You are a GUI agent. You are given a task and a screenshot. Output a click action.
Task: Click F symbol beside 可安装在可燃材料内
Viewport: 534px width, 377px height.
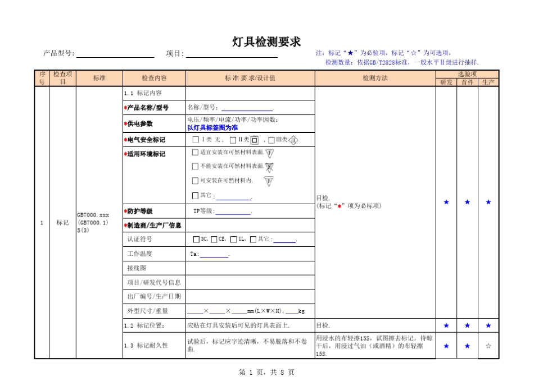(269, 182)
